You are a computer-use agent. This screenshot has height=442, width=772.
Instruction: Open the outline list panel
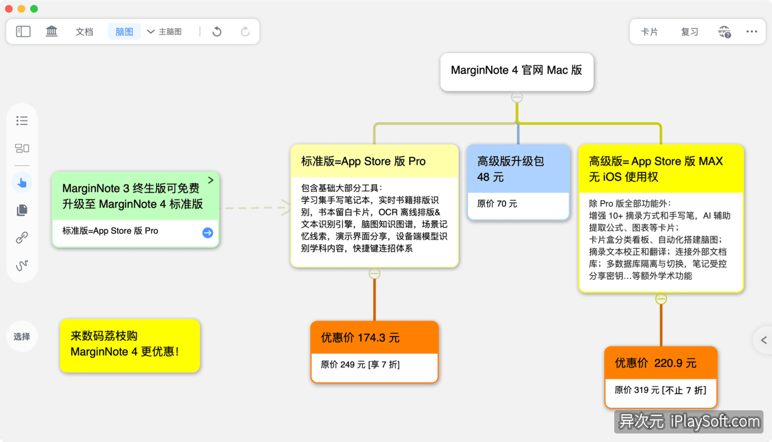(22, 120)
